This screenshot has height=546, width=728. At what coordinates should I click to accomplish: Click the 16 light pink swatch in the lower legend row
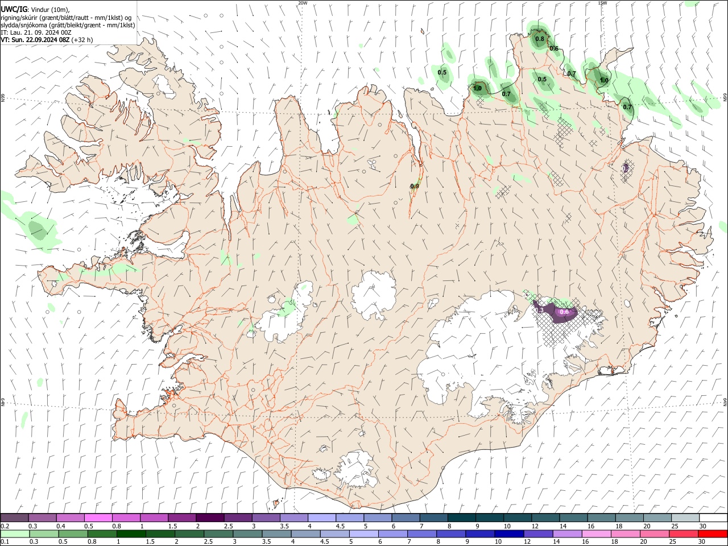596,533
